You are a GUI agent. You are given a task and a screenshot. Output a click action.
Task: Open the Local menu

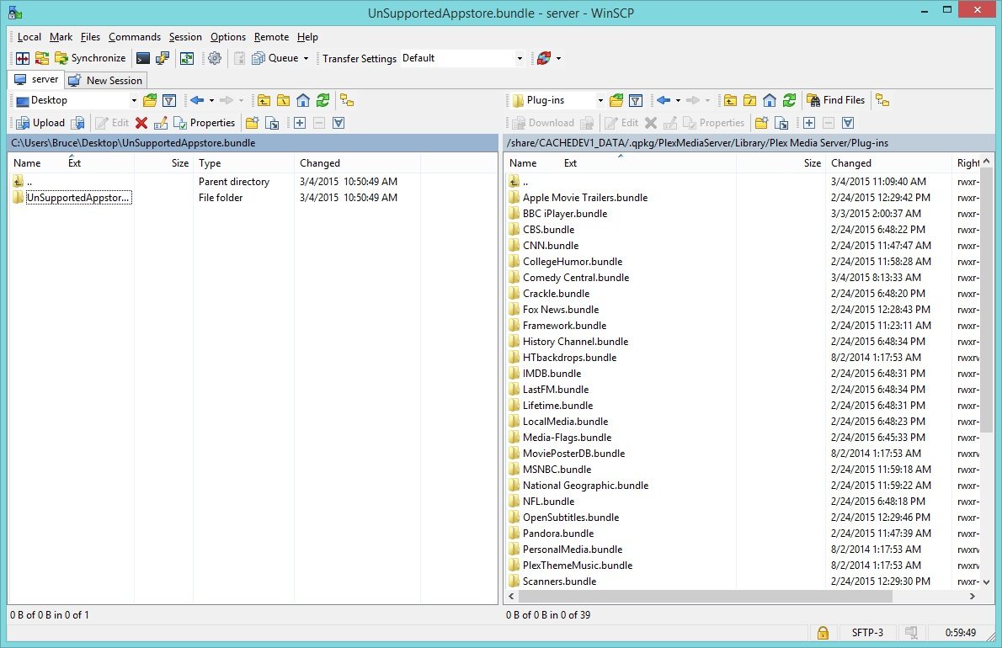point(29,37)
